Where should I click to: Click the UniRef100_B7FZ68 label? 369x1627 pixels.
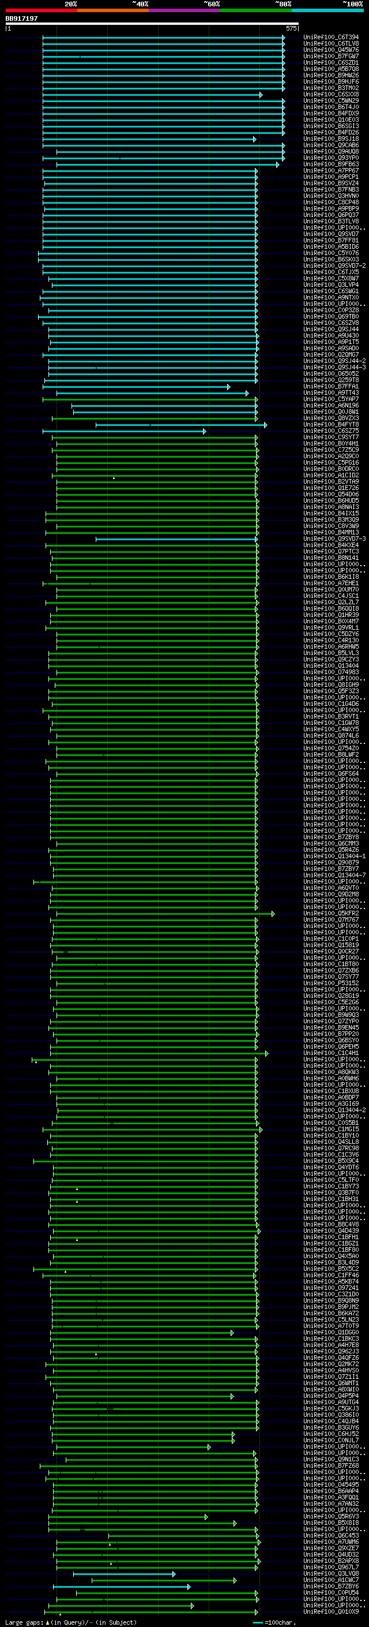coord(331,1465)
